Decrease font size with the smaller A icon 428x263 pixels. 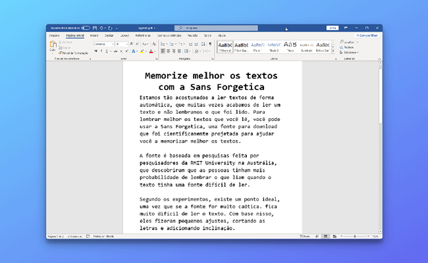138,44
